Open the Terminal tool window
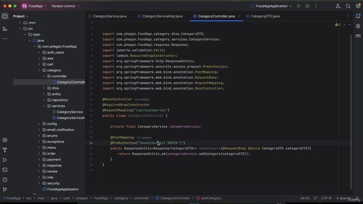 pos(5,170)
